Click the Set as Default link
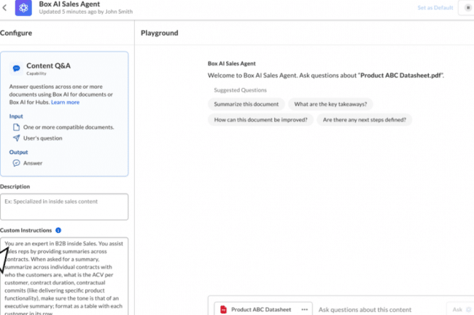 pyautogui.click(x=435, y=7)
